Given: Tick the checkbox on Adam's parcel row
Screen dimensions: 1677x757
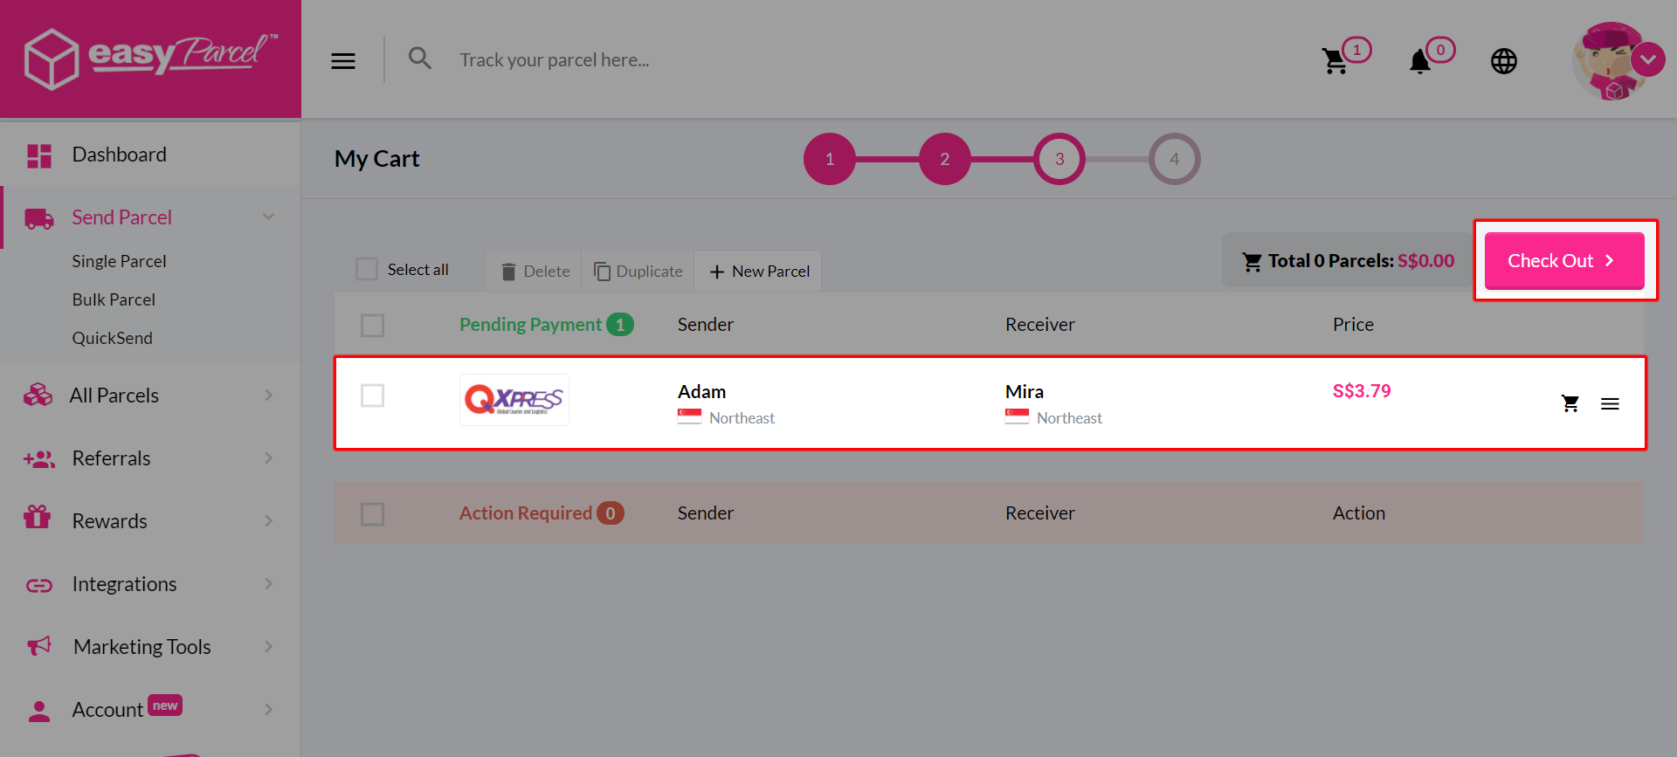Looking at the screenshot, I should coord(372,396).
